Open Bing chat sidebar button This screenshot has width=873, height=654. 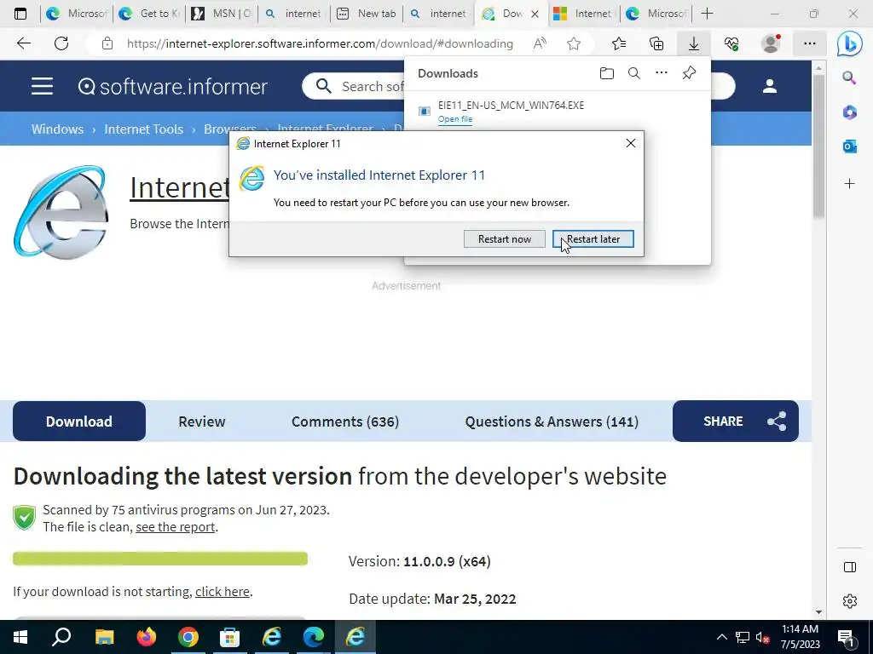[850, 44]
